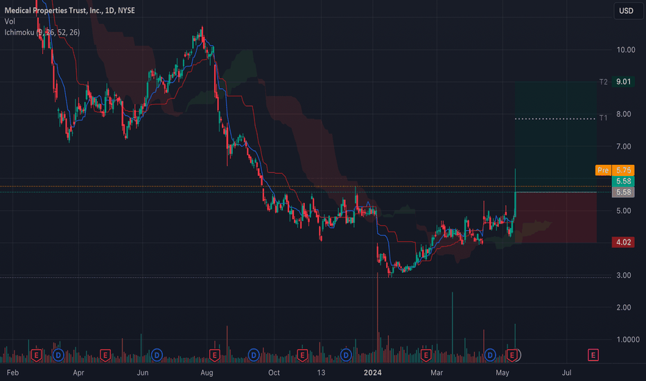Click the earnings E marker just after Aug
This screenshot has height=381, width=646.
tap(214, 355)
